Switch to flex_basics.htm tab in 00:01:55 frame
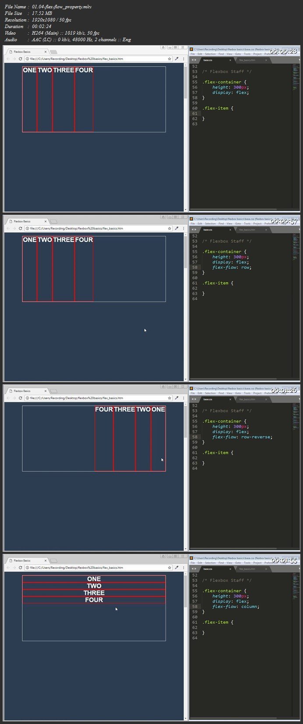Image resolution: width=303 pixels, height=724 pixels. pos(252,569)
